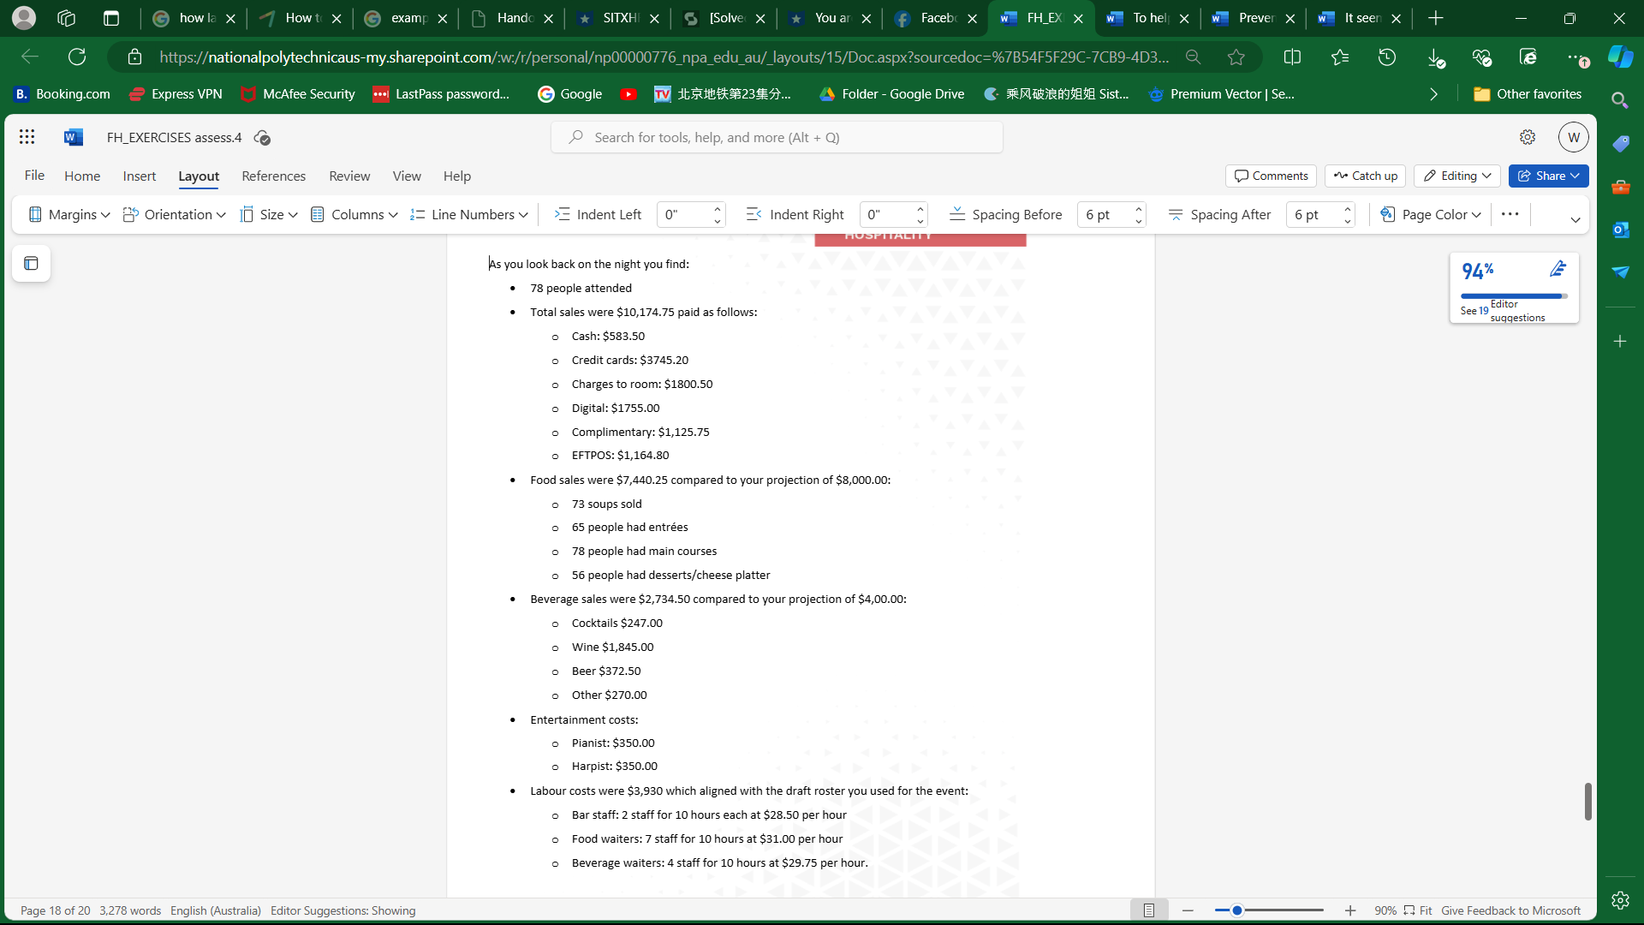
Task: Toggle Editor Suggestions in the status bar
Action: pos(342,910)
